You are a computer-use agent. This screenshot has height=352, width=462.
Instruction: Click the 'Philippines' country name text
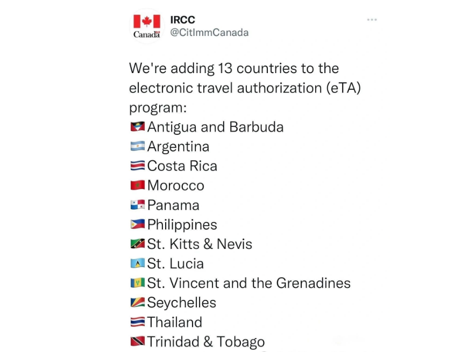click(182, 225)
